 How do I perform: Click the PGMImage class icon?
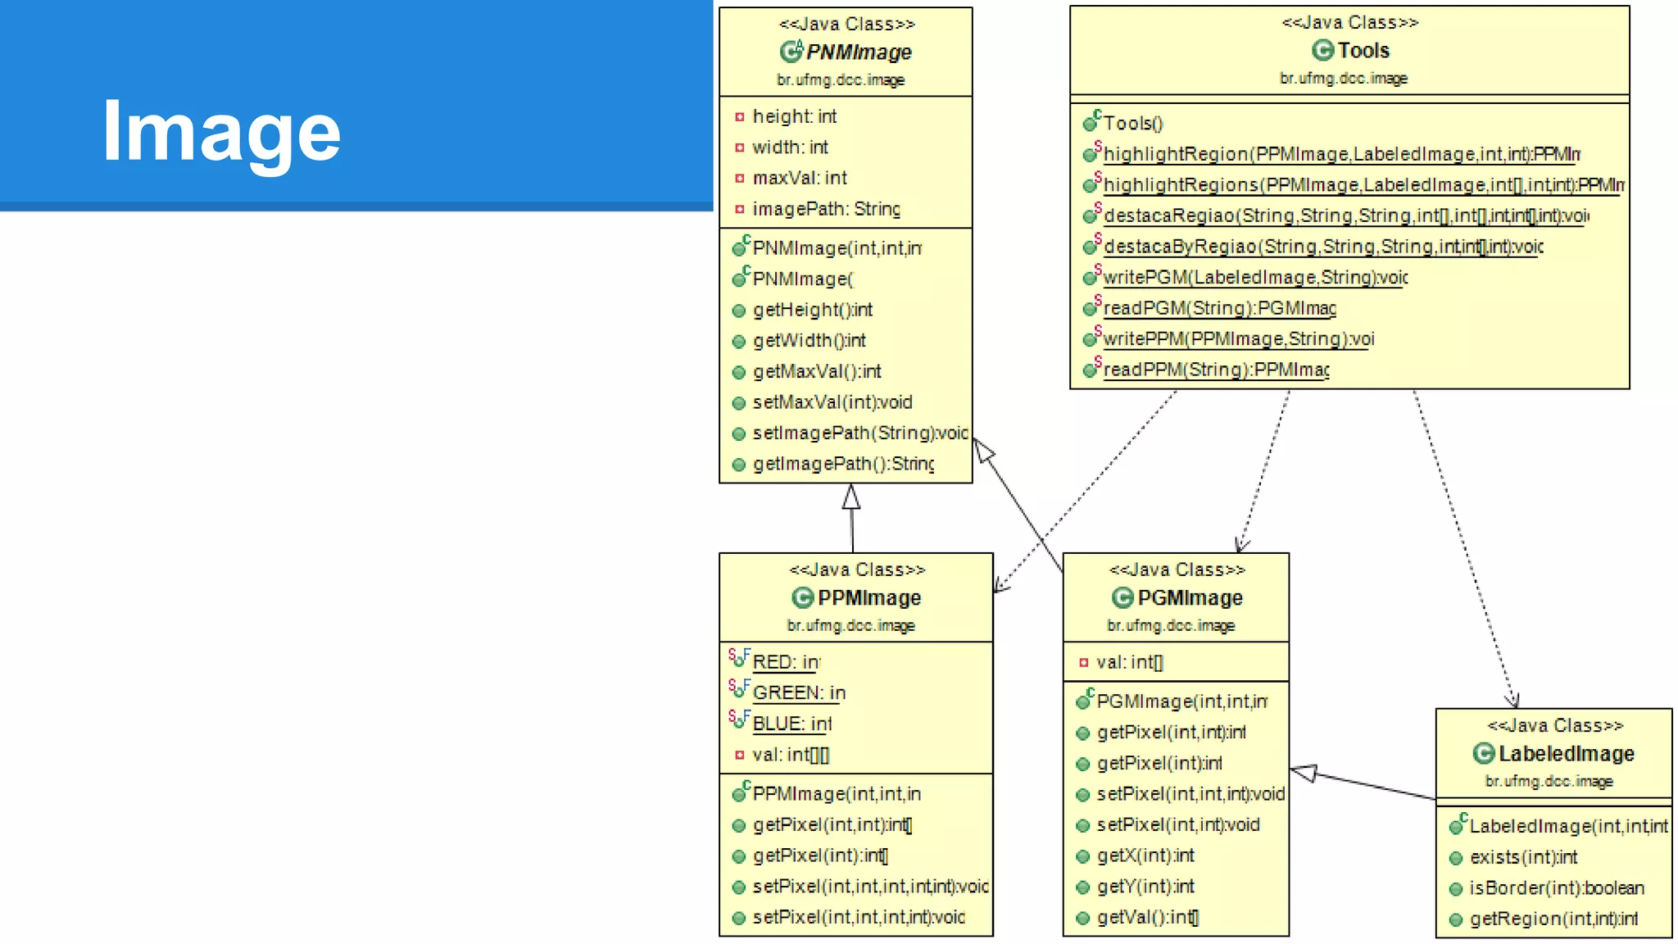coord(1122,597)
